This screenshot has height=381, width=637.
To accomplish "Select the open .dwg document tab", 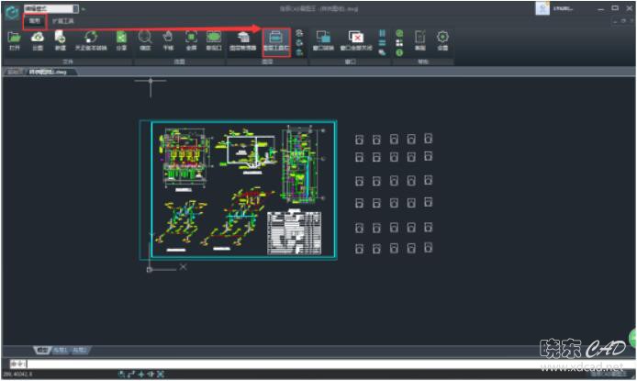I will [x=48, y=71].
